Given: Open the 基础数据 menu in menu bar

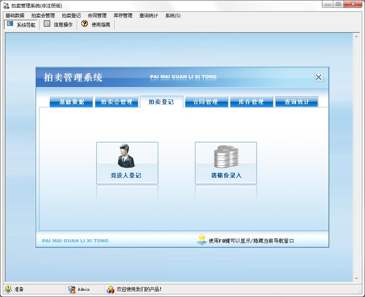Looking at the screenshot, I should pyautogui.click(x=15, y=16).
